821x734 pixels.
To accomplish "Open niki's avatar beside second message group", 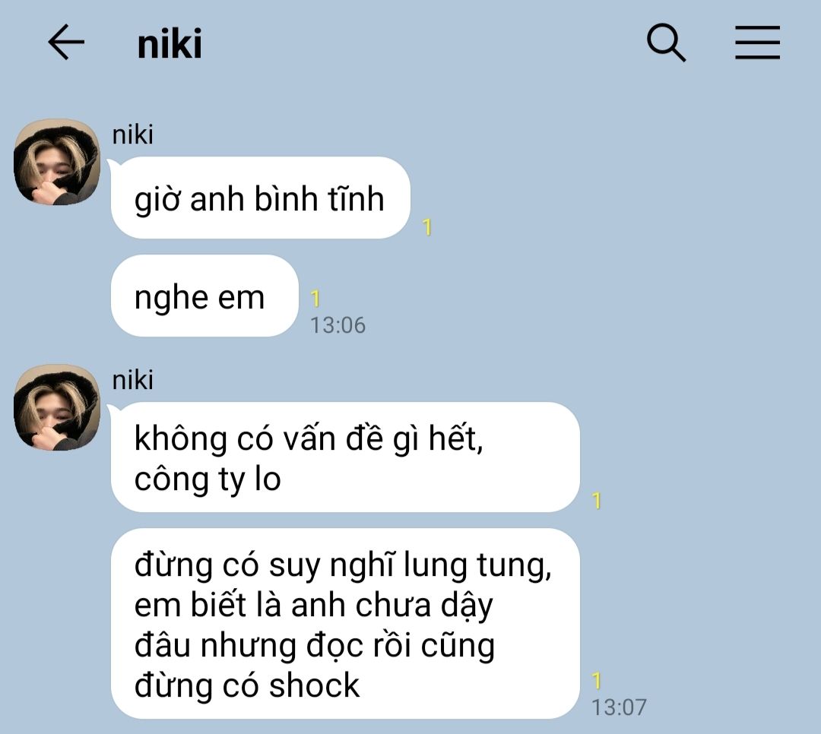I will coord(56,407).
